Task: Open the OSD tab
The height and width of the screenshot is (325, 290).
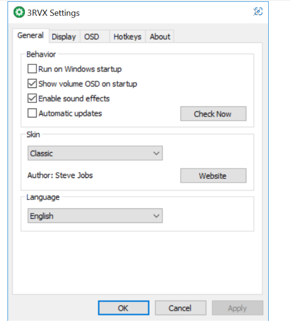Action: click(92, 37)
